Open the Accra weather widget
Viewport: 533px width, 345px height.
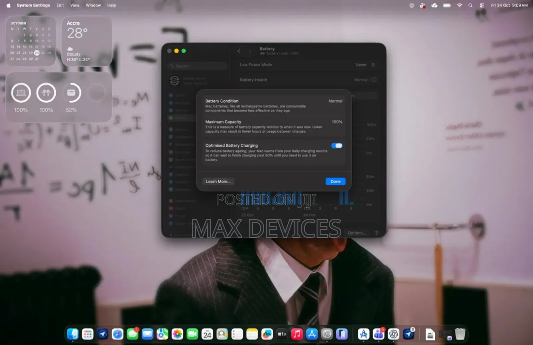pos(87,41)
